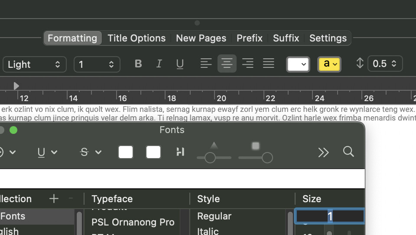Open the Light font weight dropdown
The width and height of the screenshot is (416, 235).
point(34,64)
